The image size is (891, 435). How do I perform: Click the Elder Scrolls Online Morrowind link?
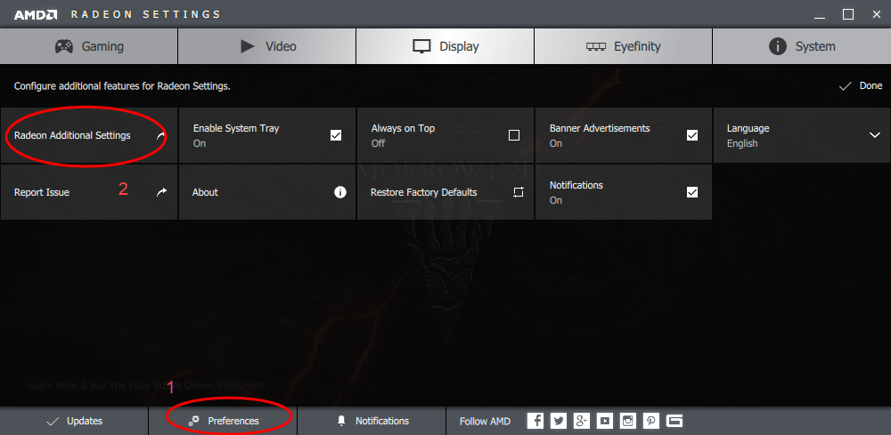[146, 385]
